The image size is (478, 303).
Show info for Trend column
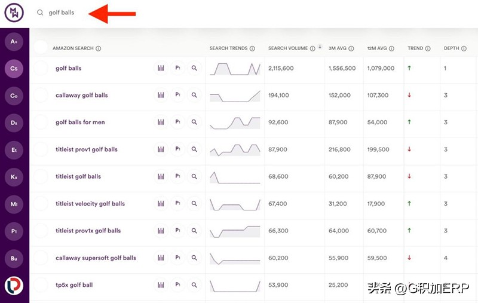click(x=428, y=48)
